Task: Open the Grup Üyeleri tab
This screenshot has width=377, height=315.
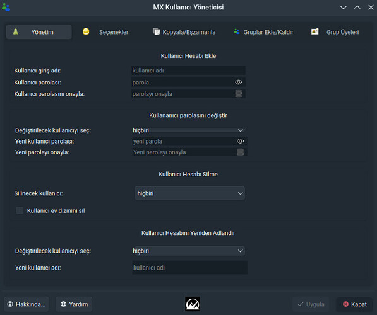Action: 335,32
